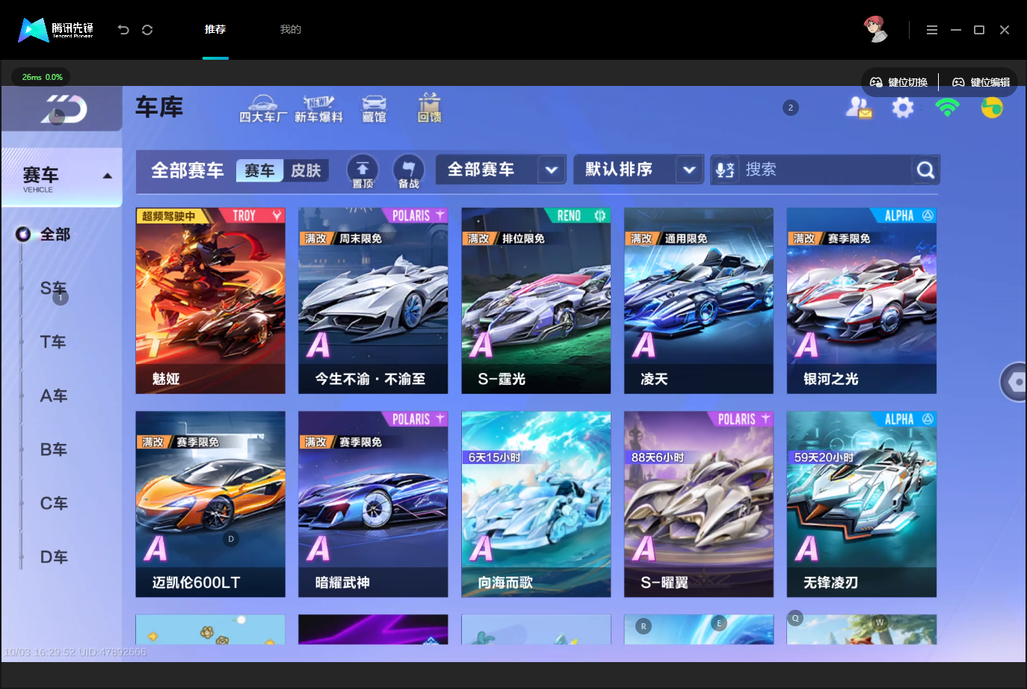The image size is (1027, 689).
Task: Open friends mail icon
Action: (859, 108)
